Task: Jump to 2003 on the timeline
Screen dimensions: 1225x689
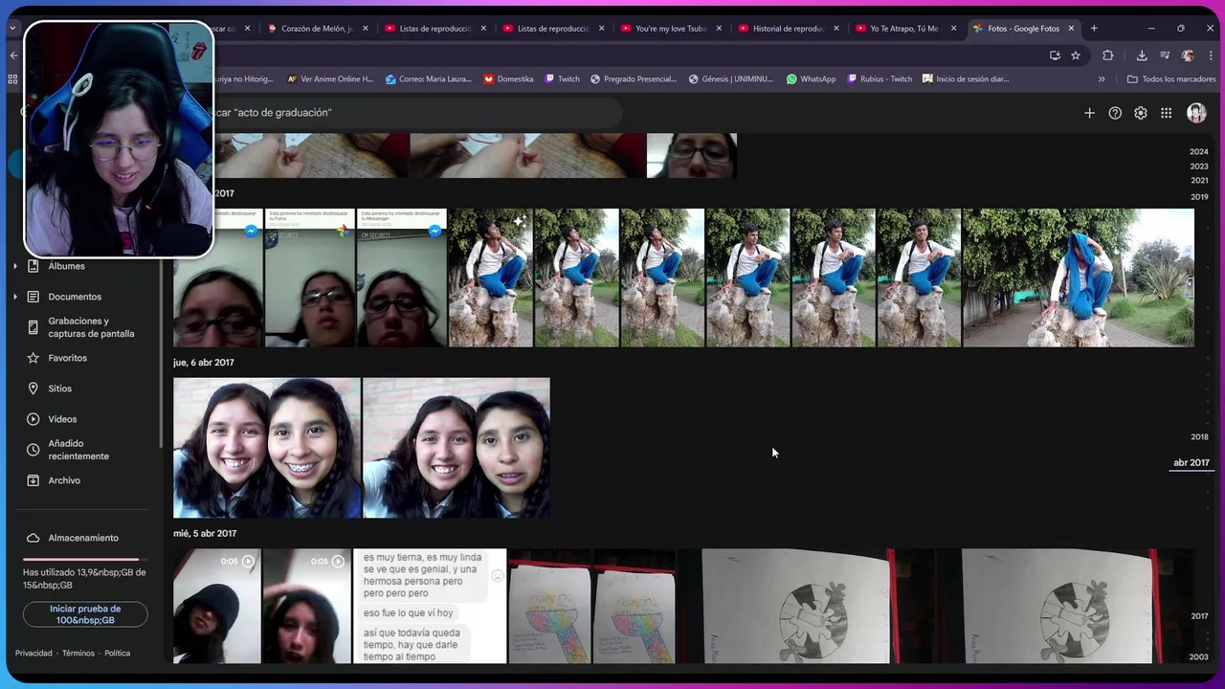Action: tap(1198, 657)
